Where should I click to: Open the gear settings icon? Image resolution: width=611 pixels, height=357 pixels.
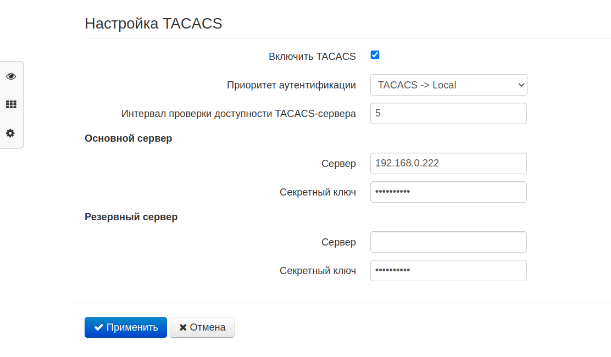[11, 133]
